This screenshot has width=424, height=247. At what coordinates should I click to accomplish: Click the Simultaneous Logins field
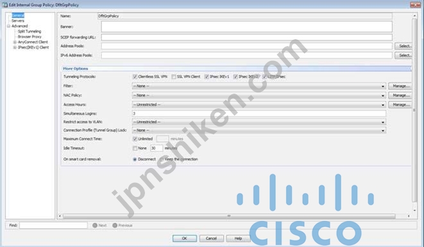tap(259, 114)
